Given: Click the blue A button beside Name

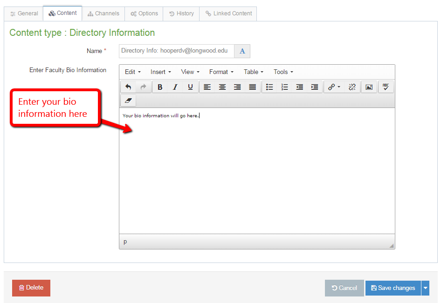Looking at the screenshot, I should click(242, 51).
